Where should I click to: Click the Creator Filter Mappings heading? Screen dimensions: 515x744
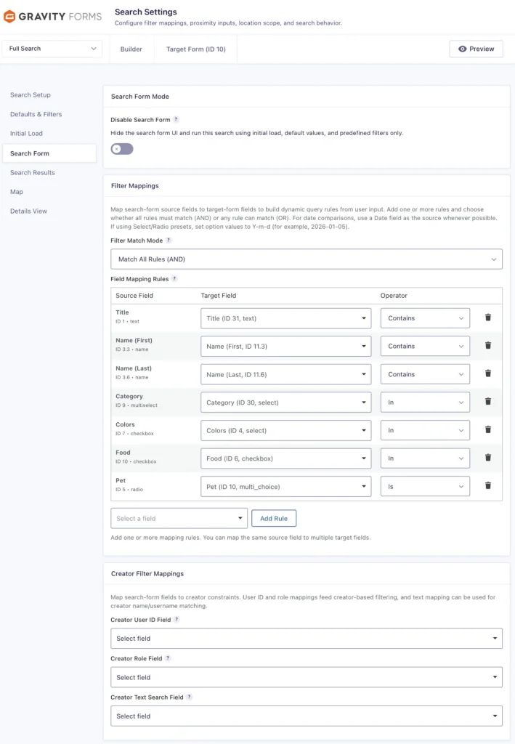coord(147,574)
